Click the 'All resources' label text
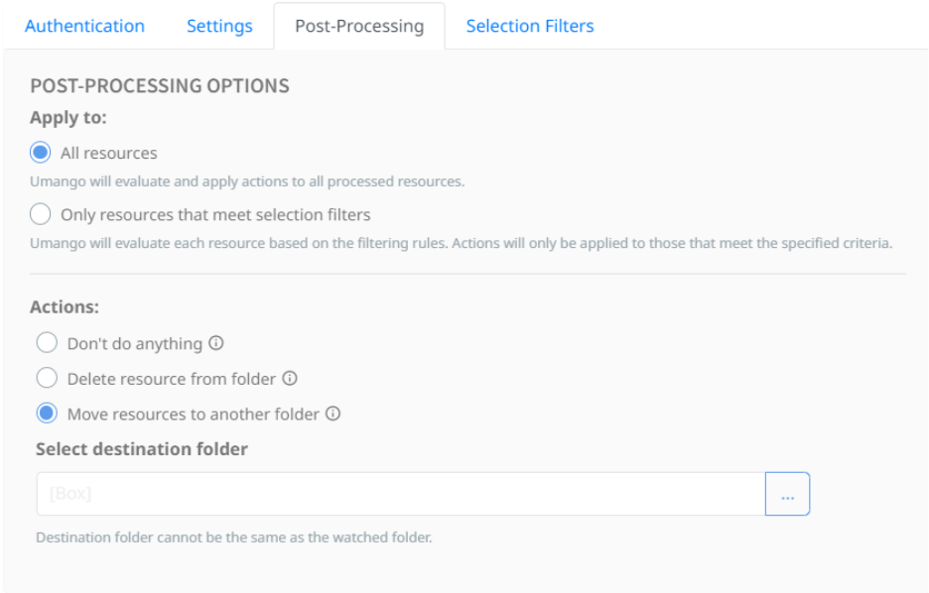Viewport: 929px width, 593px height. 109,153
